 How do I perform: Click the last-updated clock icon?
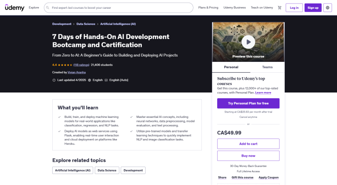tap(54, 80)
